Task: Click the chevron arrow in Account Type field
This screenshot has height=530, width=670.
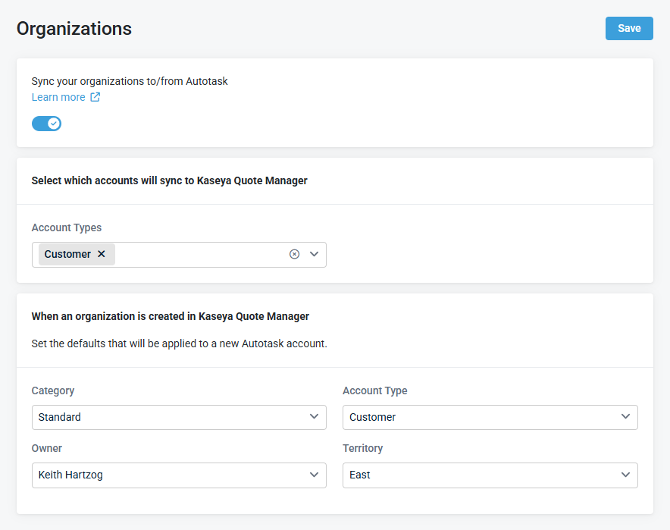Action: [x=625, y=417]
